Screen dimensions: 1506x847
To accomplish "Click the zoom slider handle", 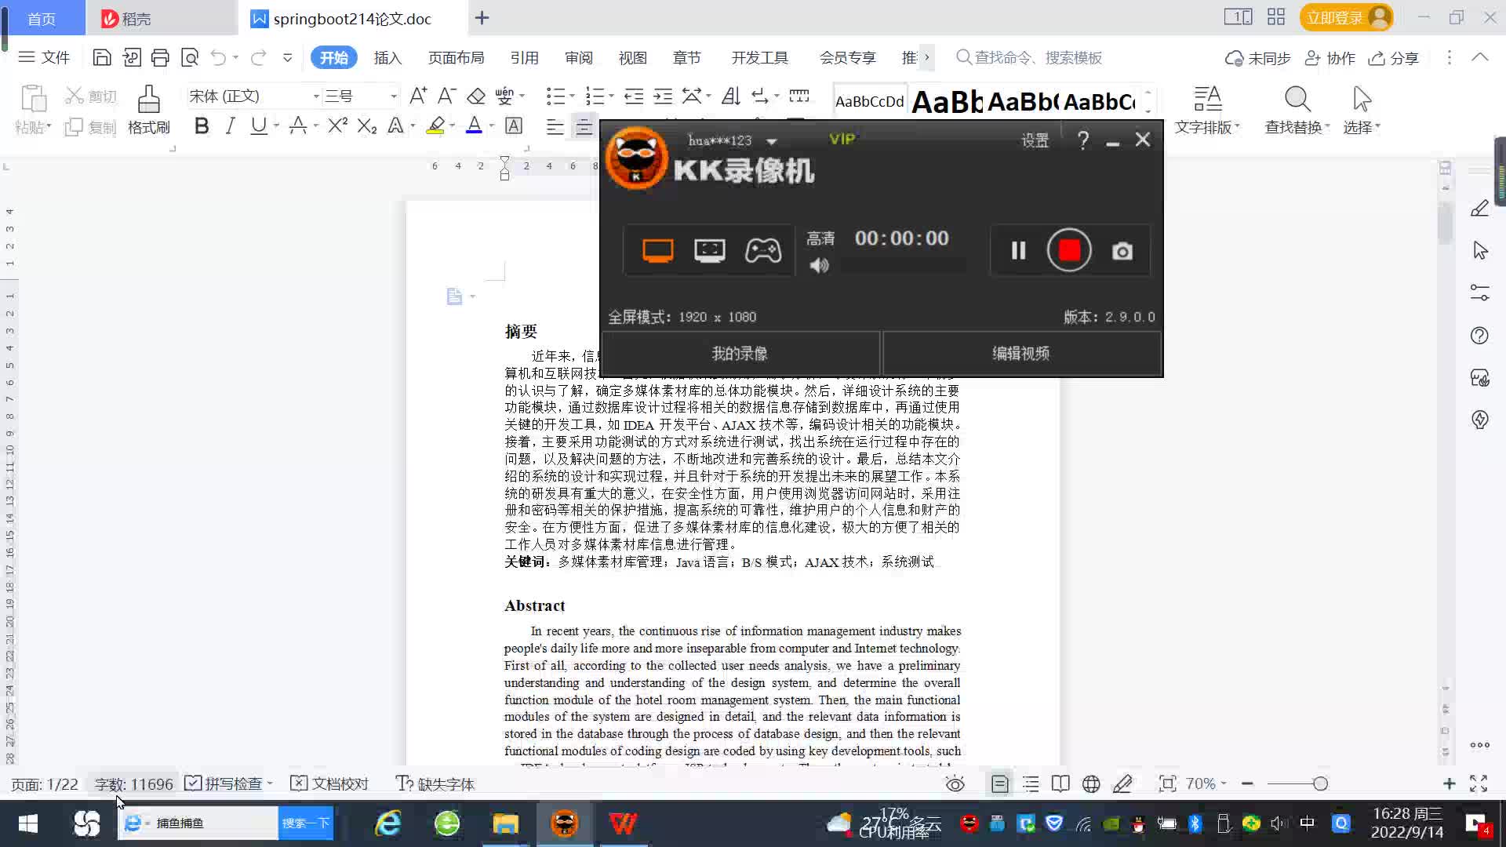I will click(1320, 783).
